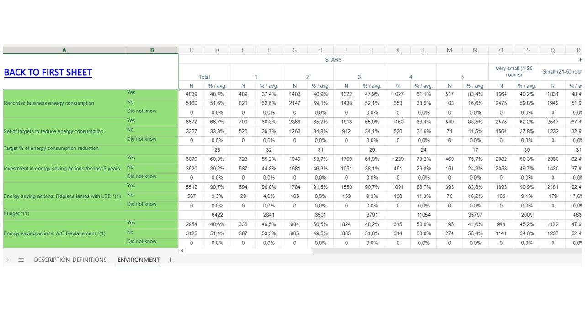
Task: Click cell with value 5512
Action: click(x=191, y=187)
